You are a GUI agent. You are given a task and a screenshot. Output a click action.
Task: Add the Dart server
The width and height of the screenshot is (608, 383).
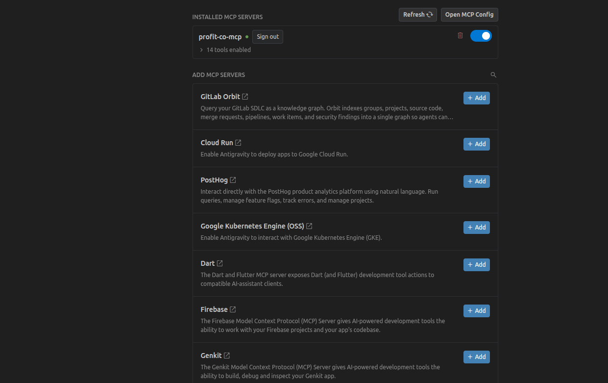(477, 265)
